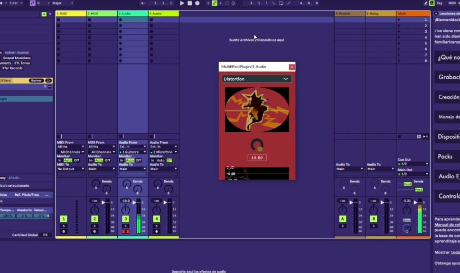The width and height of the screenshot is (460, 273).
Task: Click the Borrar filter button
Action: pos(37,80)
